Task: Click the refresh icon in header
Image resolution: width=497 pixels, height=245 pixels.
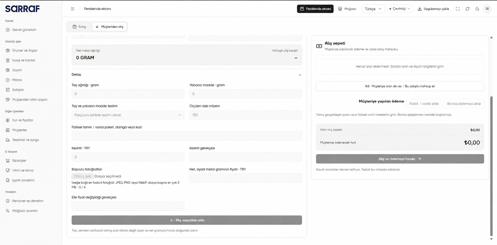Action: click(x=467, y=9)
